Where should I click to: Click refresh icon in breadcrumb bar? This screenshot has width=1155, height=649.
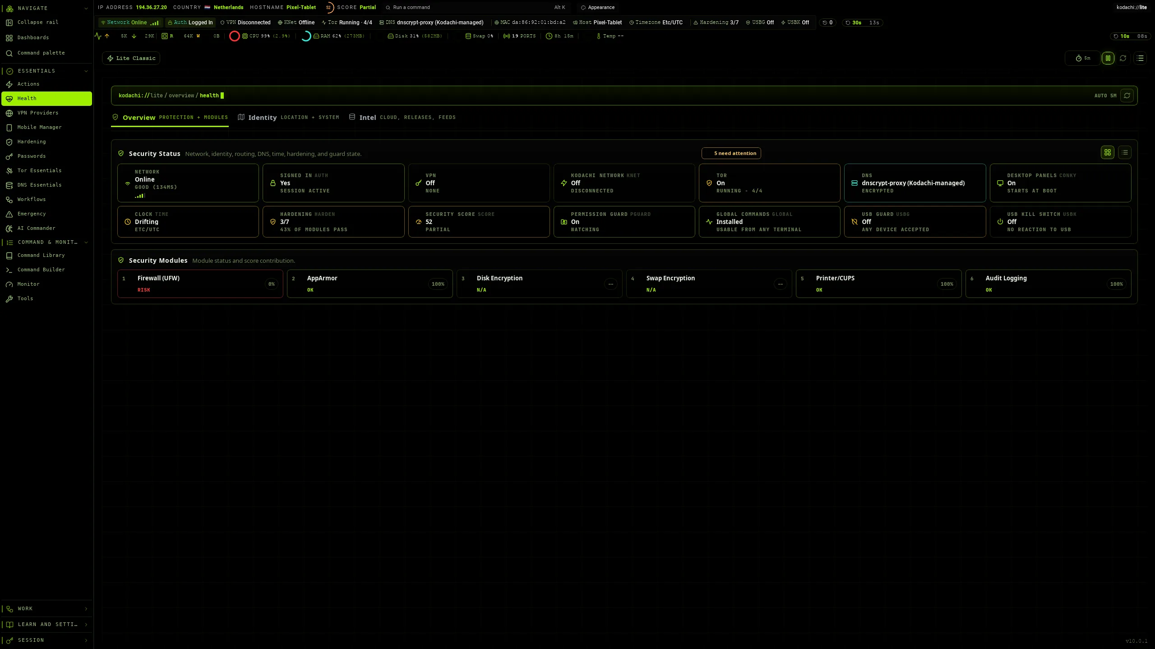coord(1127,96)
